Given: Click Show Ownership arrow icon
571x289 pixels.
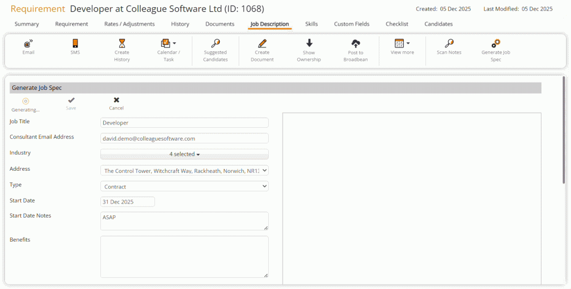Looking at the screenshot, I should click(x=309, y=44).
